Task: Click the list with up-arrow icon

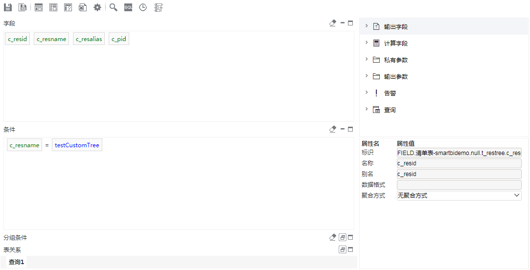Action: pos(159,7)
